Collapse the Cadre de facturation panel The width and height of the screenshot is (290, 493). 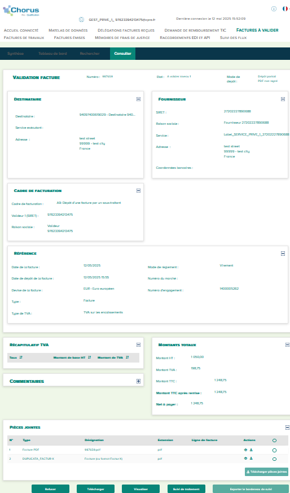139,190
